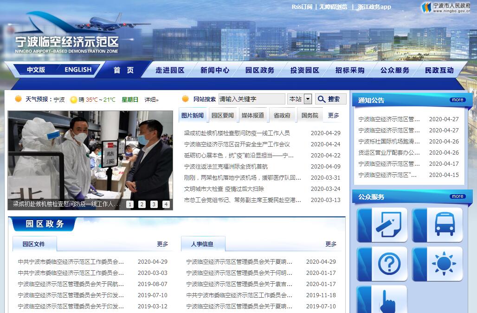Screen dimensions: 477x313
Task: Open news starting 砥砺初心展本色
Action: (x=239, y=156)
